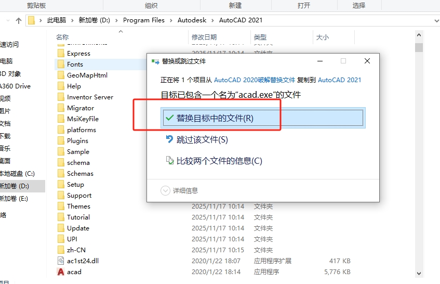
Task: Select red AutoCAD acad application icon
Action: tap(61, 272)
